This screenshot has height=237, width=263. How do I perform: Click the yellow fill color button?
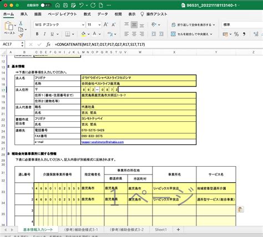[x=83, y=34]
